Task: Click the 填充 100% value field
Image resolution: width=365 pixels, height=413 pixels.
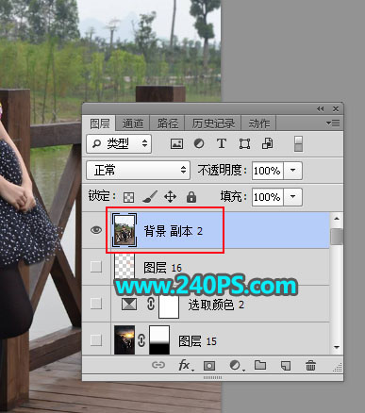Action: coord(268,197)
